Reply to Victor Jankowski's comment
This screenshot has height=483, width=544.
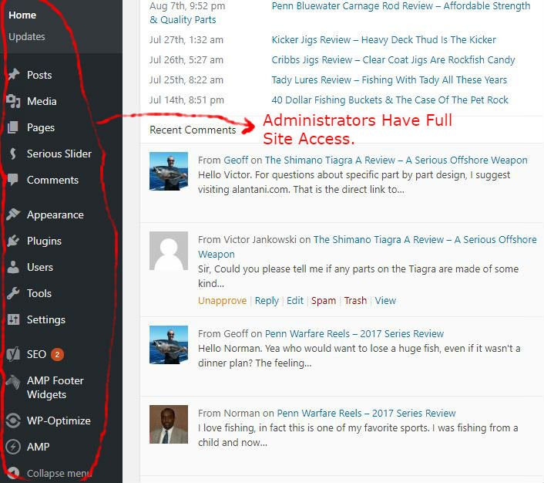[267, 301]
